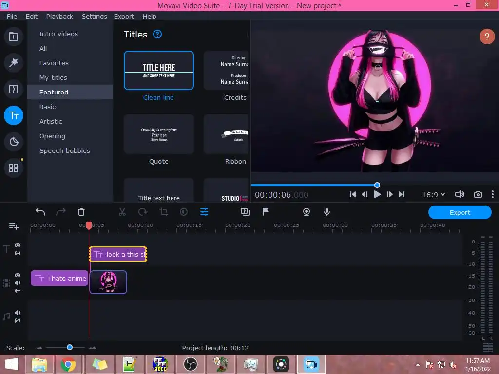Record voiceover with microphone icon
Viewport: 499px width, 374px height.
click(327, 212)
